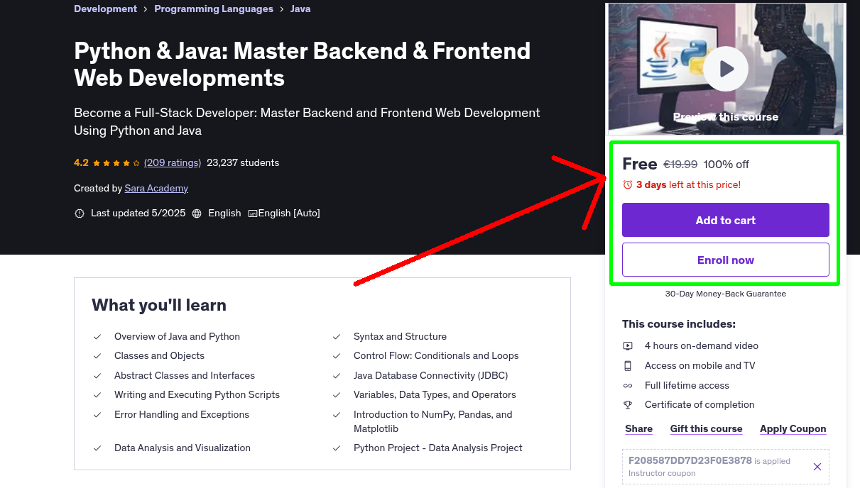860x488 pixels.
Task: Click the What you'll learn heading
Action: tap(159, 306)
